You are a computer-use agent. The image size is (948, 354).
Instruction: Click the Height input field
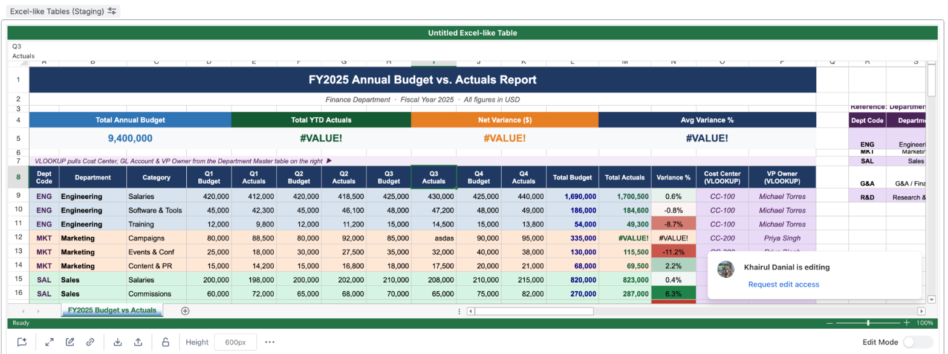pyautogui.click(x=235, y=342)
